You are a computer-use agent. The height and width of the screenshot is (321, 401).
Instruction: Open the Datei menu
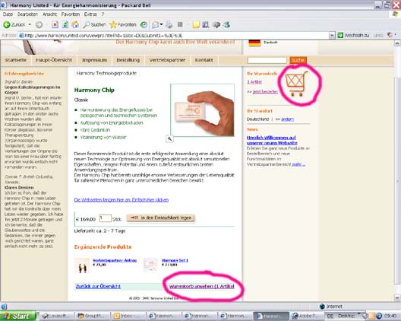8,14
